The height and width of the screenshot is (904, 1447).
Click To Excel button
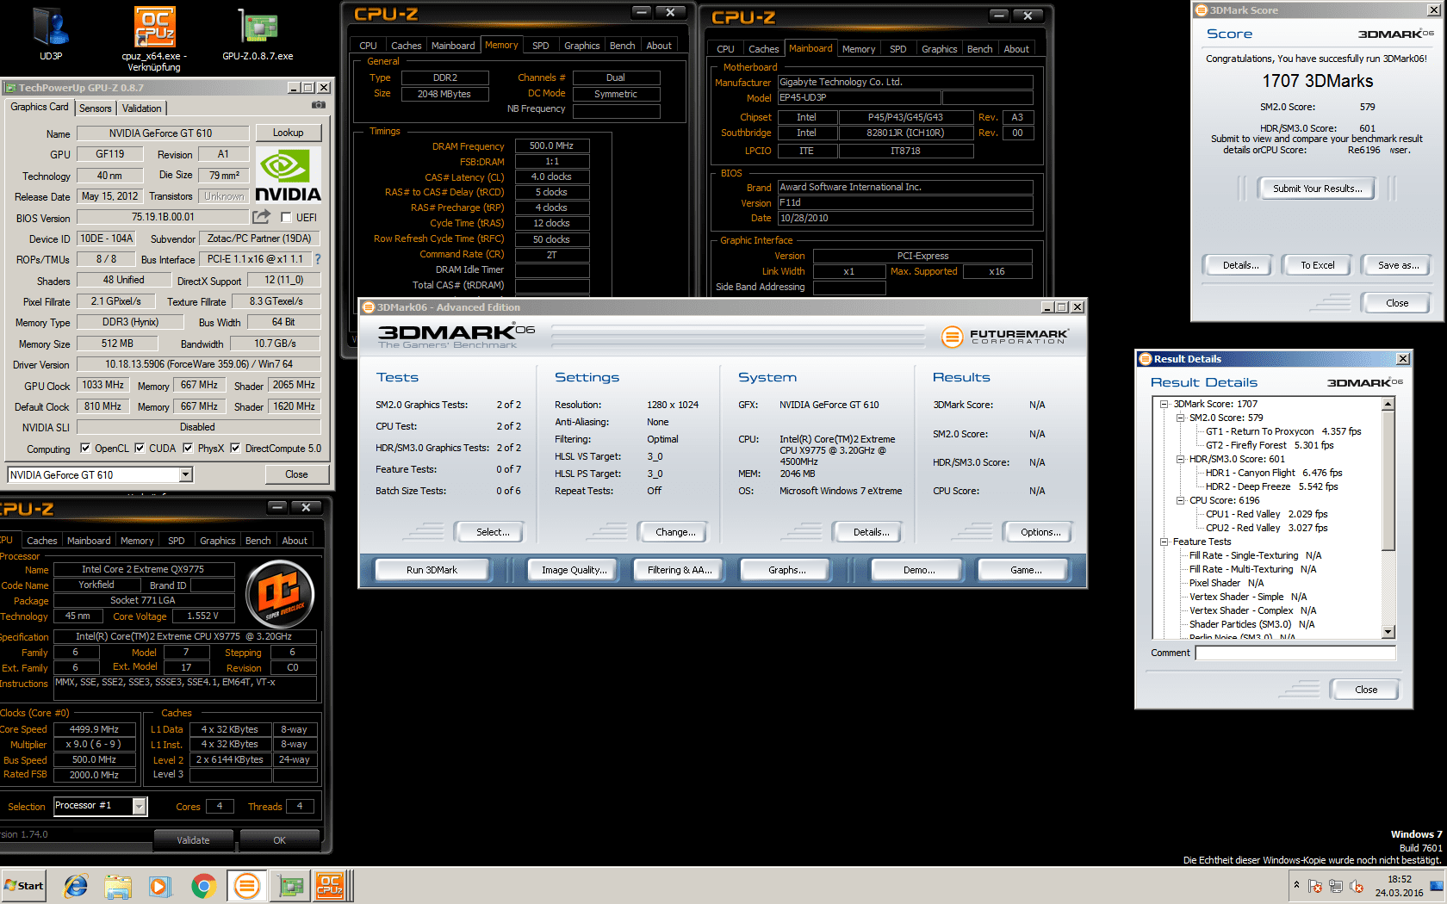[x=1317, y=265]
